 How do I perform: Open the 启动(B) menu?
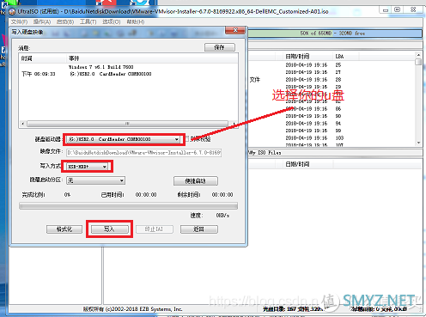pyautogui.click(x=65, y=21)
